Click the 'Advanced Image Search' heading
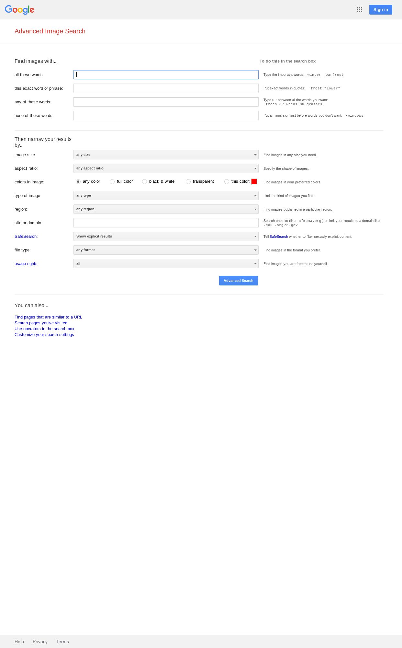This screenshot has width=402, height=648. tap(50, 31)
